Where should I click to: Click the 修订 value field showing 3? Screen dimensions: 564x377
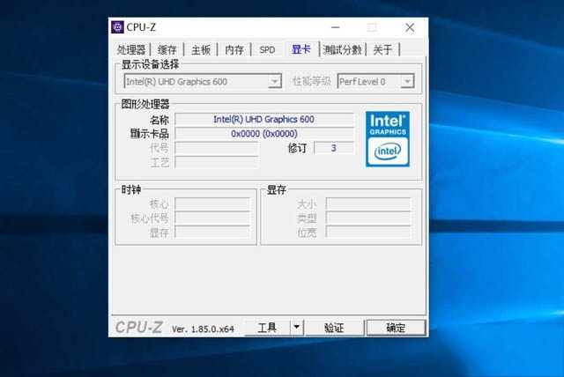[x=334, y=148]
